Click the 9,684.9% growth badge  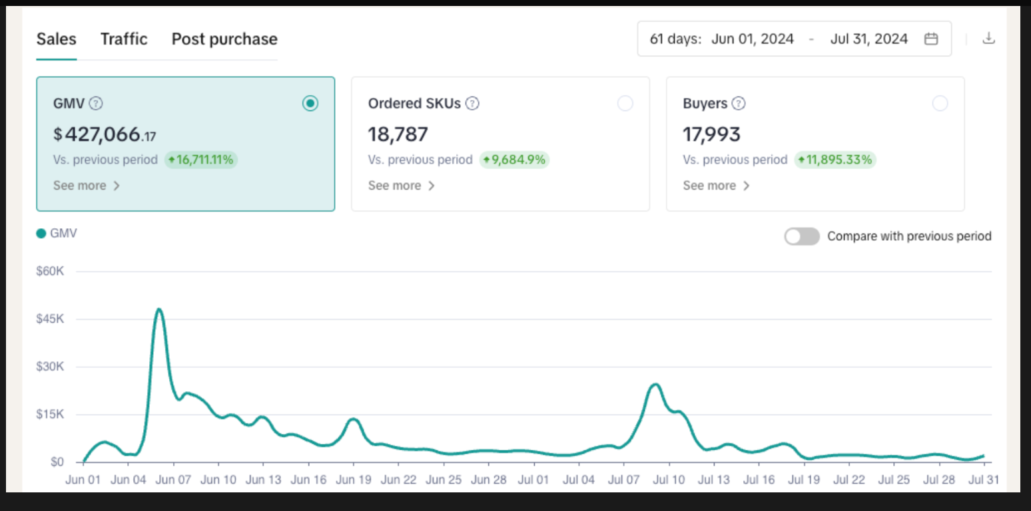tap(514, 160)
